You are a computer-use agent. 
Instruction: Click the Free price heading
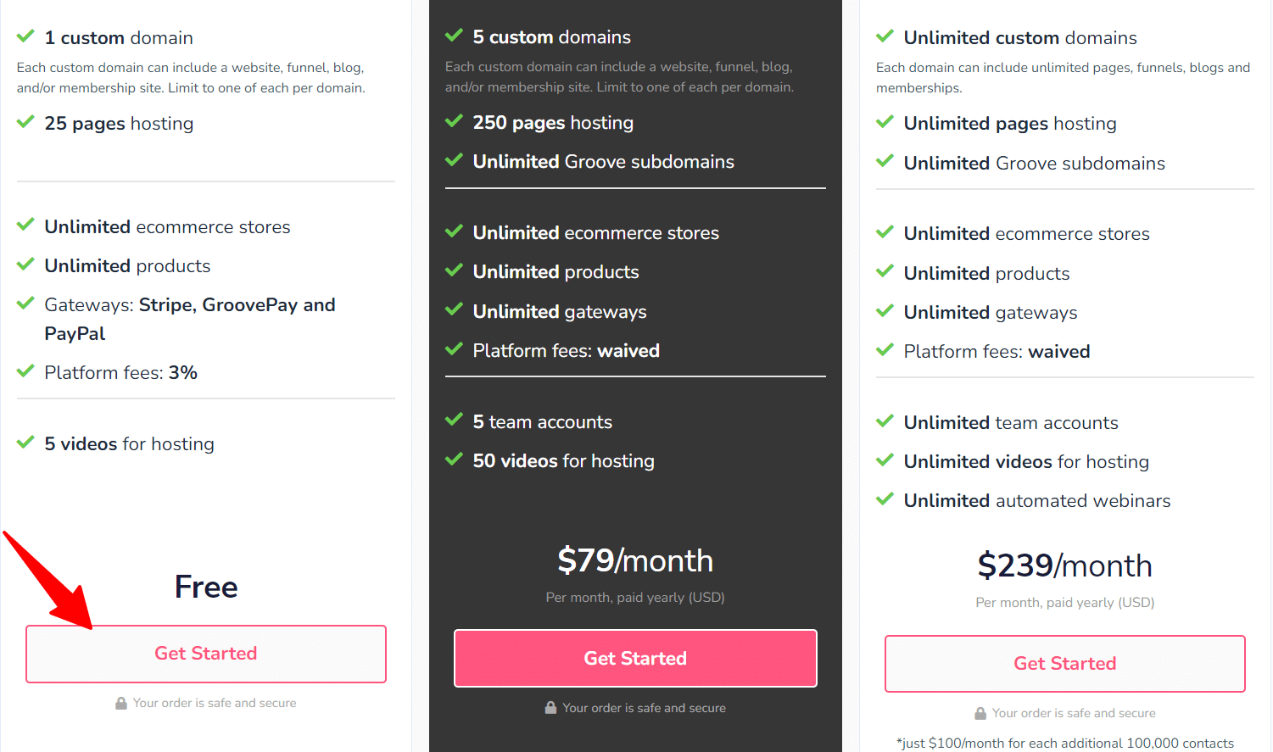206,587
